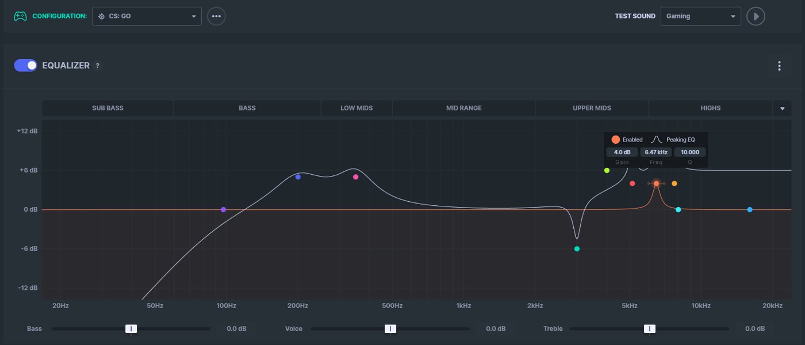The height and width of the screenshot is (345, 805).
Task: Click the Bass slider handle
Action: coord(131,329)
